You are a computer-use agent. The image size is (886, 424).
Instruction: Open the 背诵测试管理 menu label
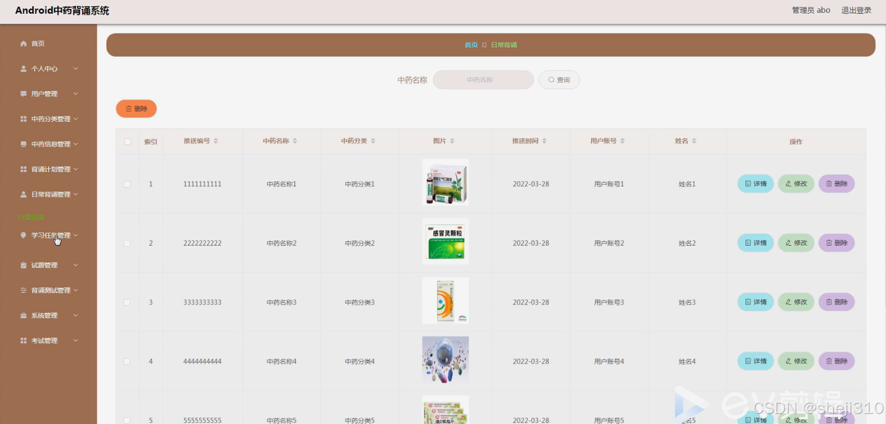click(51, 290)
